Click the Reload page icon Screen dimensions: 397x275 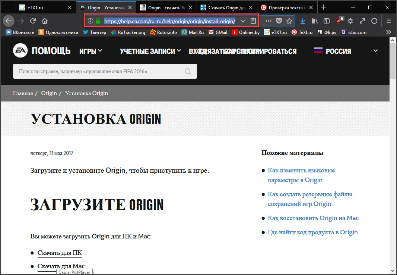coord(33,21)
